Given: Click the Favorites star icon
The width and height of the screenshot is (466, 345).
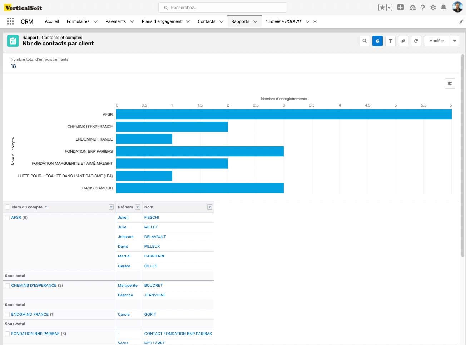Looking at the screenshot, I should [382, 8].
